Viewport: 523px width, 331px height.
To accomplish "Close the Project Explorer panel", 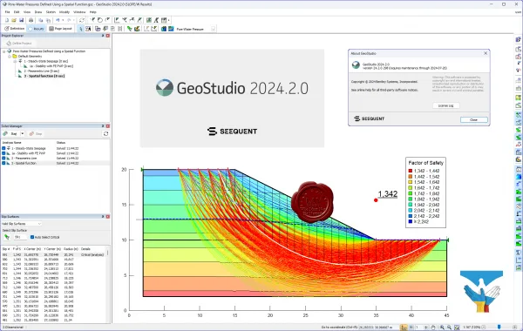I will tap(108, 36).
